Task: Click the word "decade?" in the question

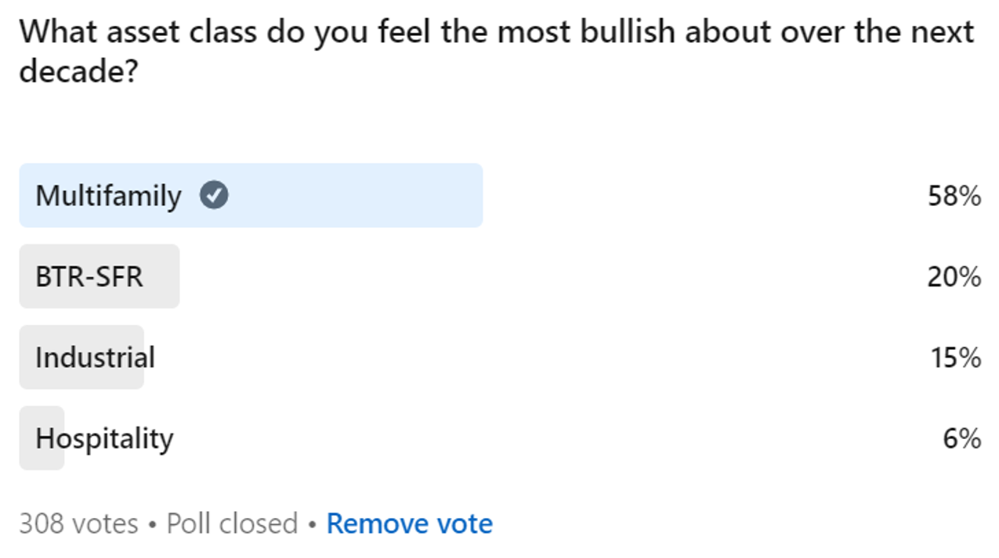Action: tap(78, 71)
